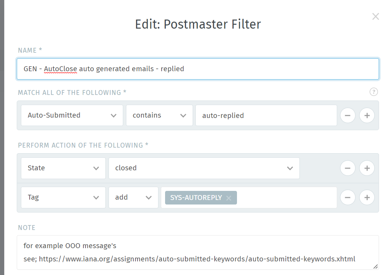Add a new match condition row
This screenshot has height=275, width=386.
click(x=367, y=115)
